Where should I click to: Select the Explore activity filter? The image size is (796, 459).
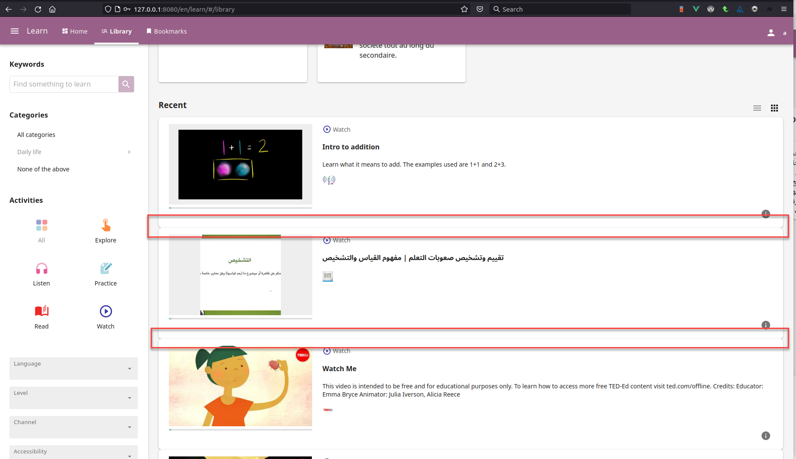click(105, 230)
